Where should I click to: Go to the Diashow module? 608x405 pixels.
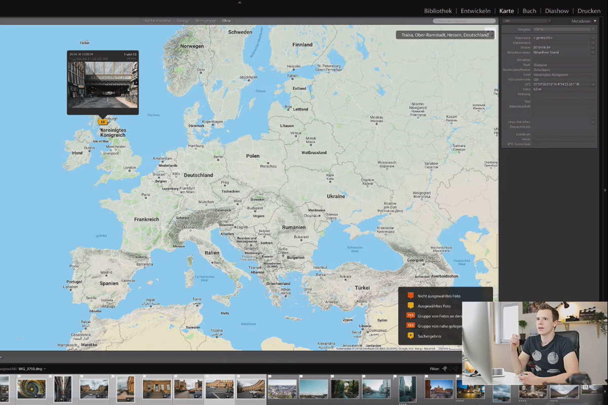[x=557, y=11]
